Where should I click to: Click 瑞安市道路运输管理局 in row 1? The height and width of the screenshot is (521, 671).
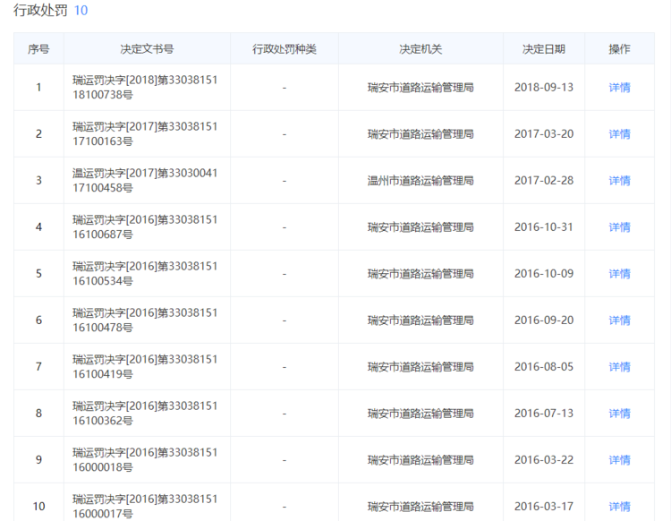tap(420, 88)
